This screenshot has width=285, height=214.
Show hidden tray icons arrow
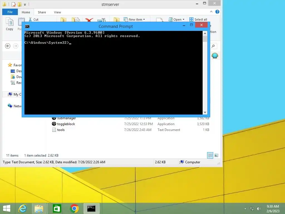(x=245, y=209)
